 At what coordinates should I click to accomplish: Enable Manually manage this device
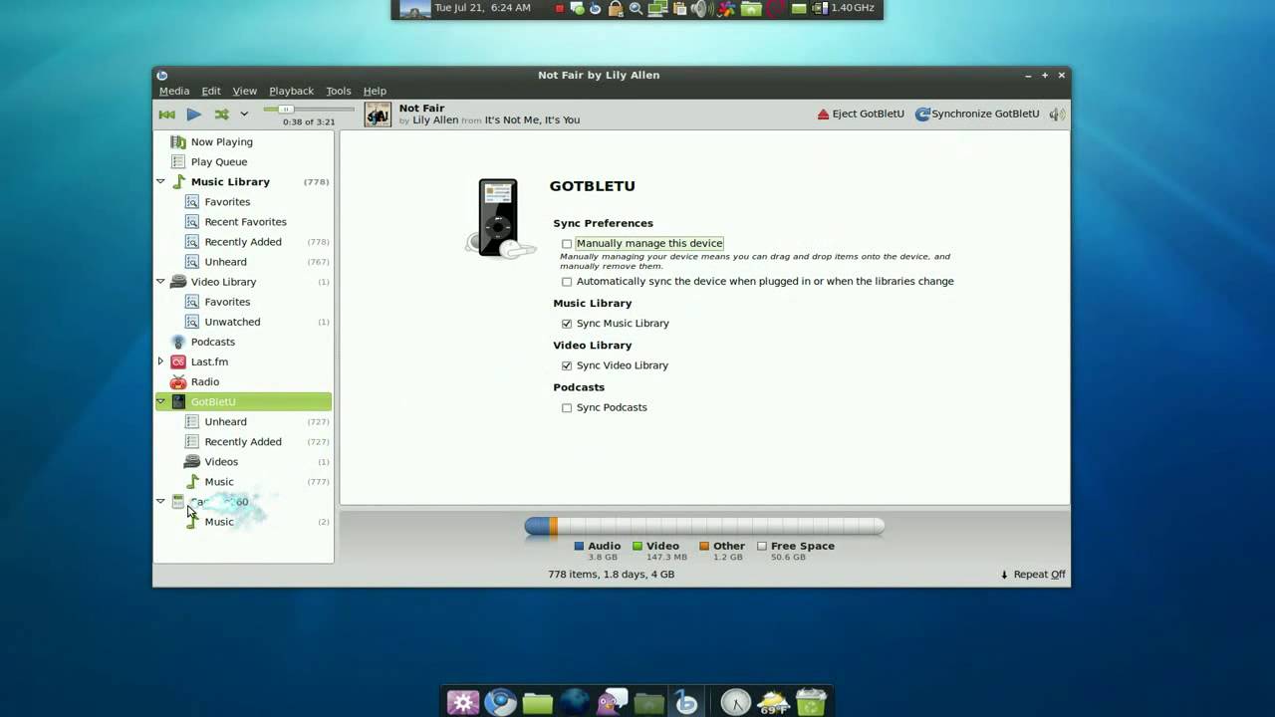567,244
